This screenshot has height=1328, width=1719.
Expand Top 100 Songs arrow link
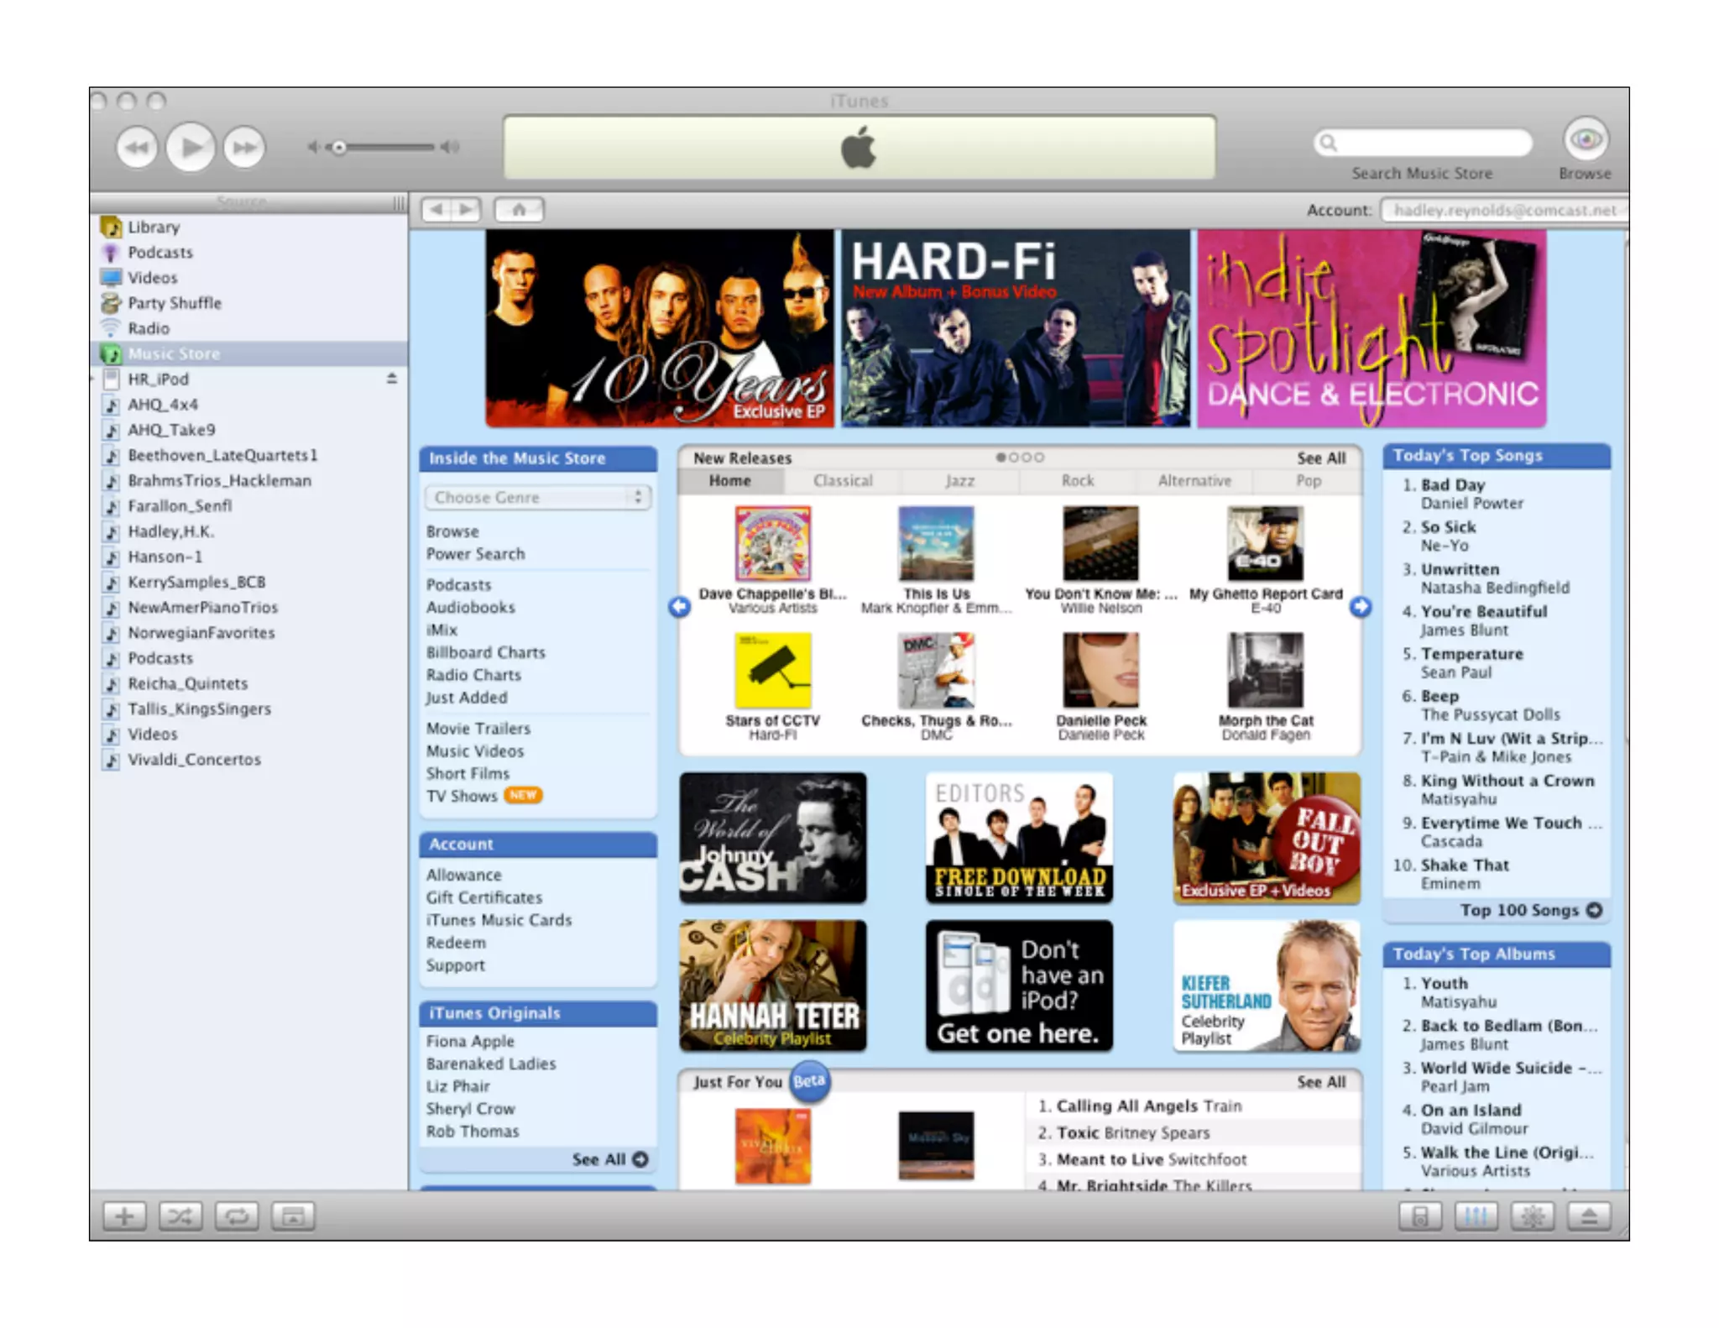[1594, 910]
